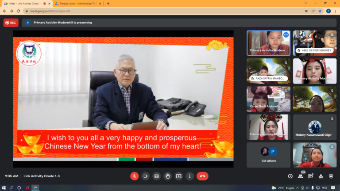340x191 pixels.
Task: Click the 134 others participant tile
Action: tap(269, 155)
